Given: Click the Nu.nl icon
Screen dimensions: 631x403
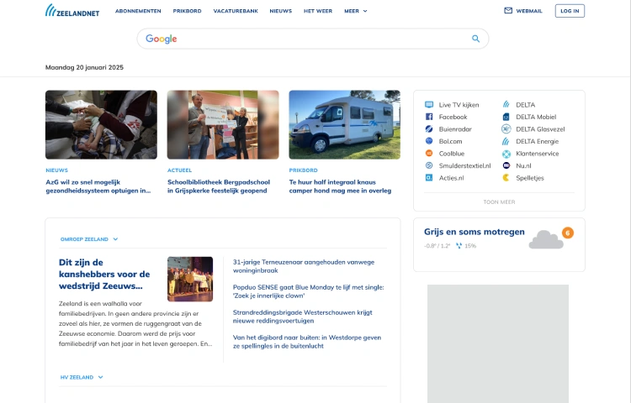Looking at the screenshot, I should 506,165.
